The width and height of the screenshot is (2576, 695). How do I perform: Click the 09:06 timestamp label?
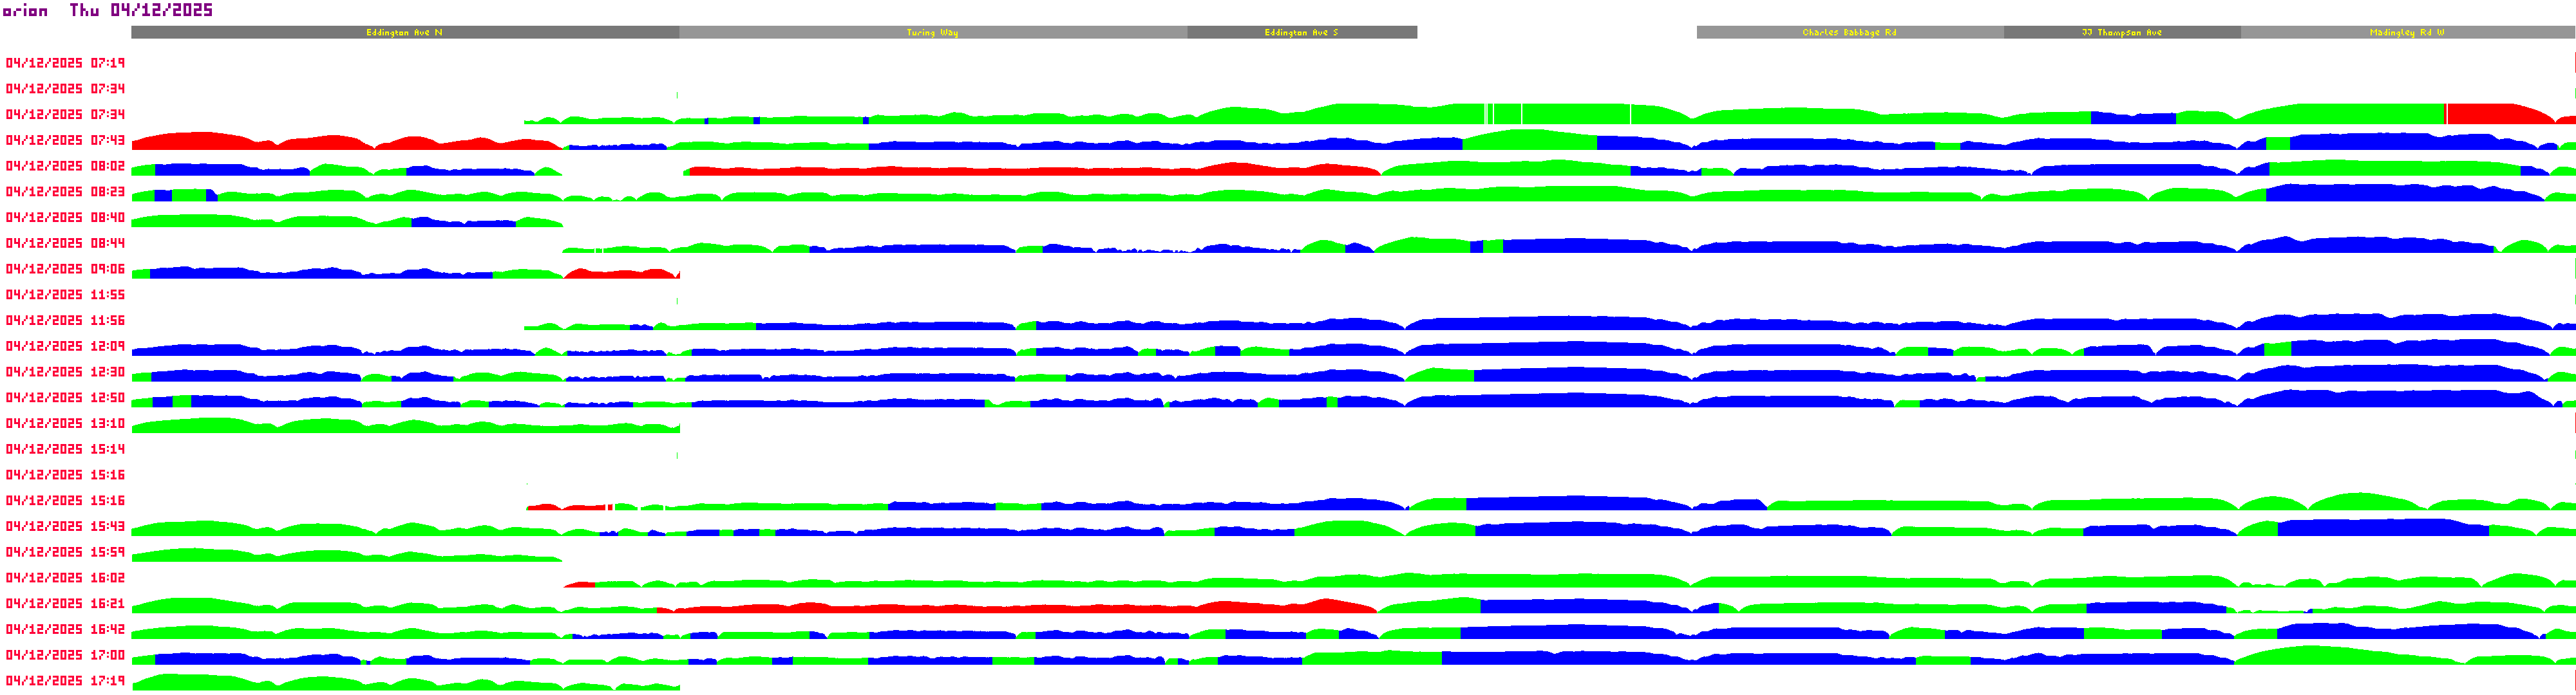coord(65,268)
